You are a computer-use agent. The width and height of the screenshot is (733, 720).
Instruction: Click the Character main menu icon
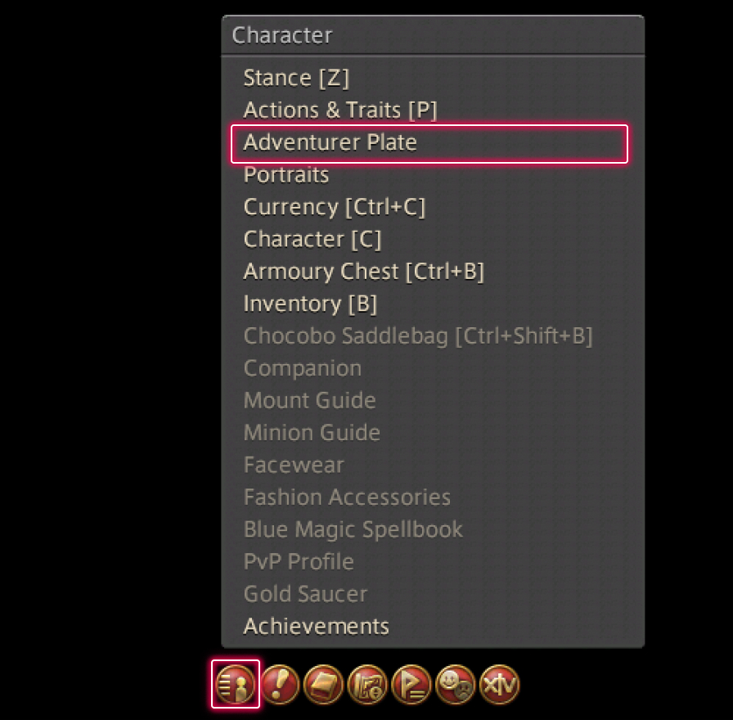(x=236, y=683)
